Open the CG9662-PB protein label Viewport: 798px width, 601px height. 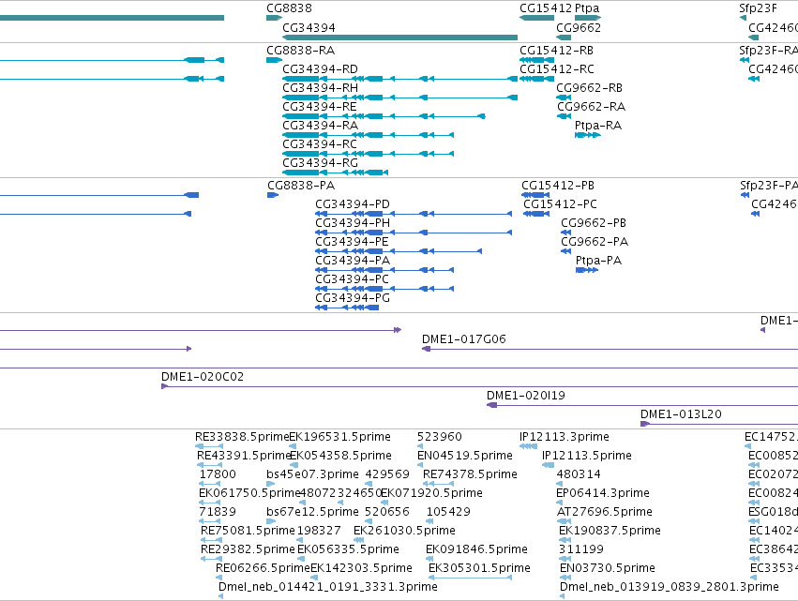pos(594,223)
